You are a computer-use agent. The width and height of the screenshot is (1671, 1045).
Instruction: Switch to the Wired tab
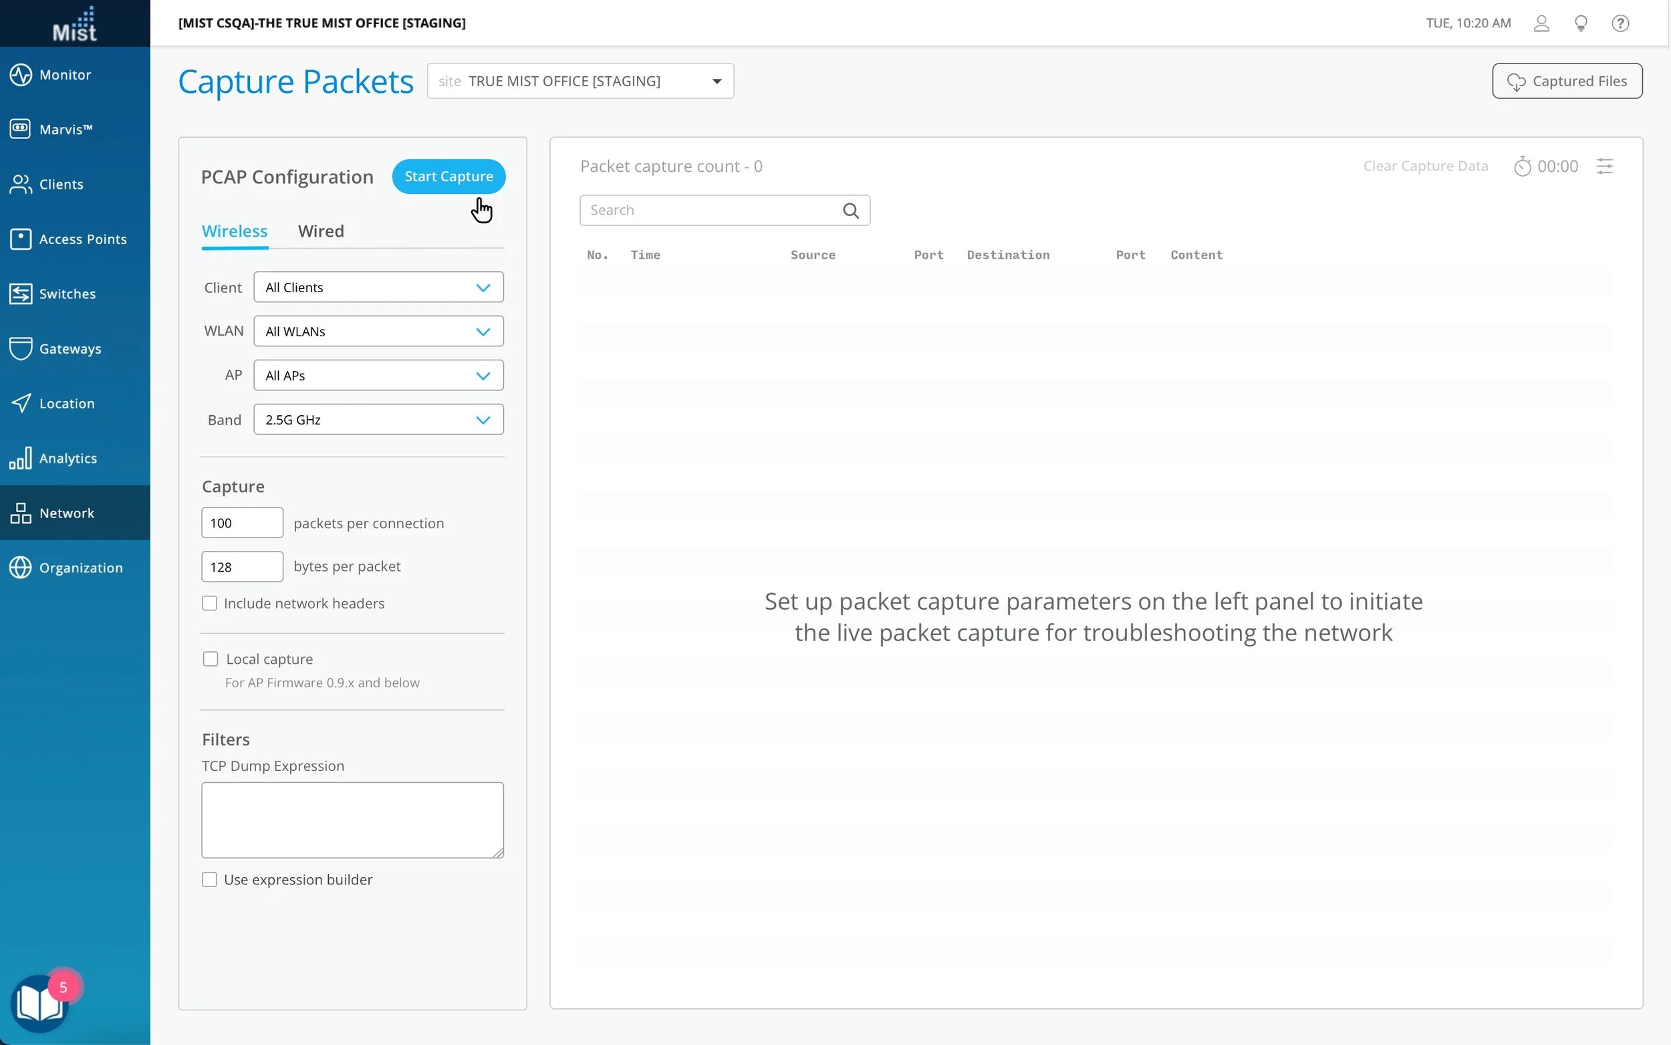point(321,231)
